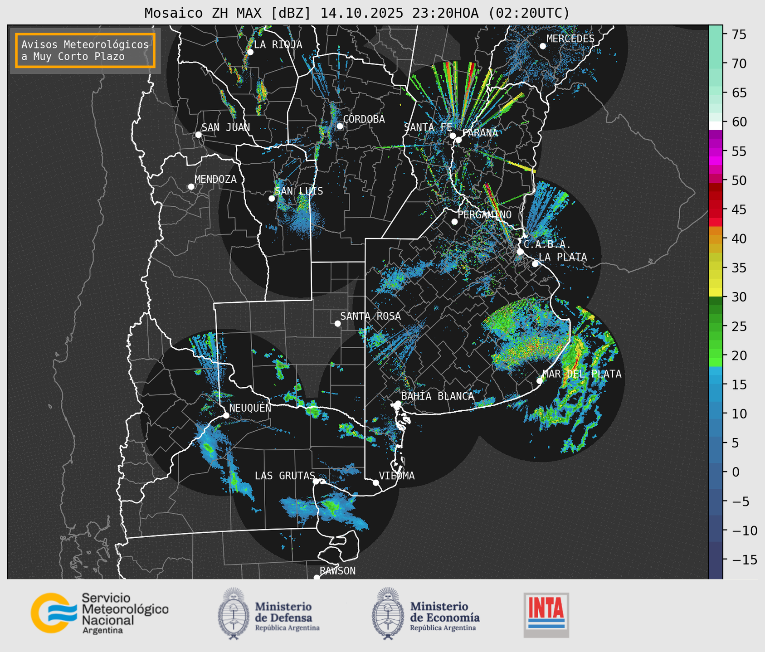
Task: Click the orange 40 dBZ color band
Action: pyautogui.click(x=716, y=238)
